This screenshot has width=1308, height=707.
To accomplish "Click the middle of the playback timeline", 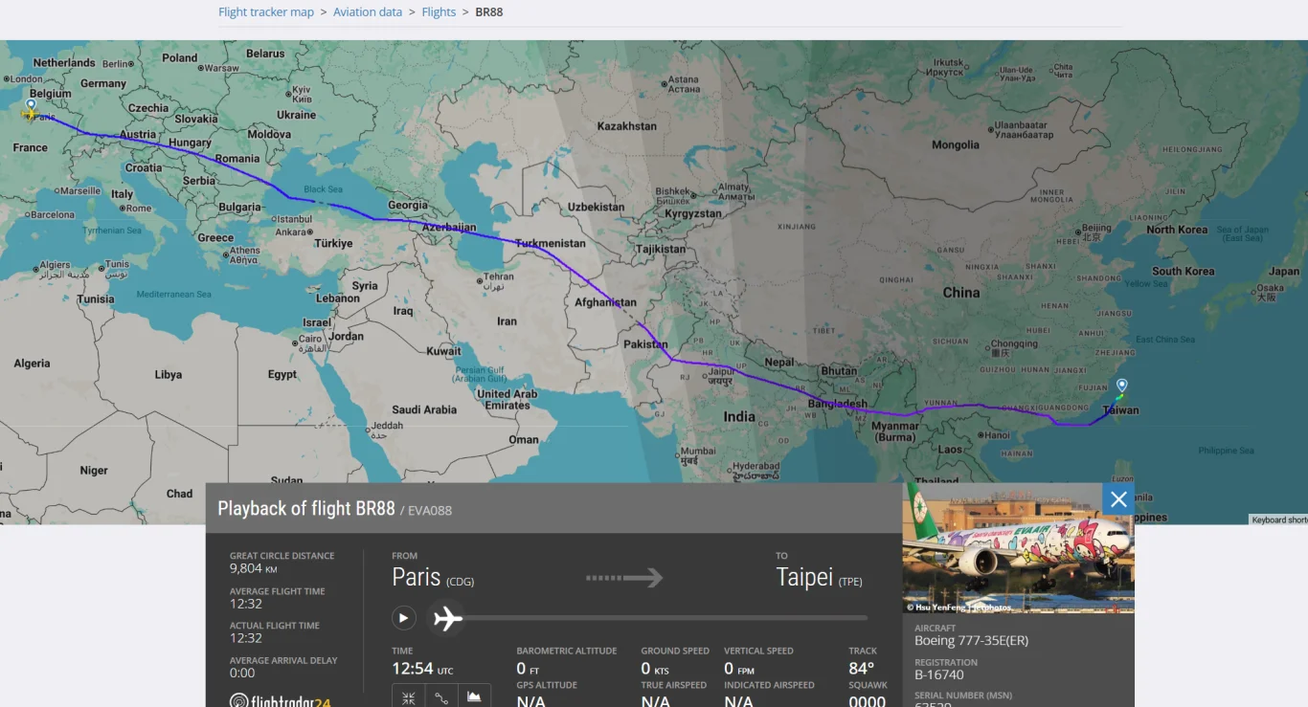I will click(x=647, y=618).
